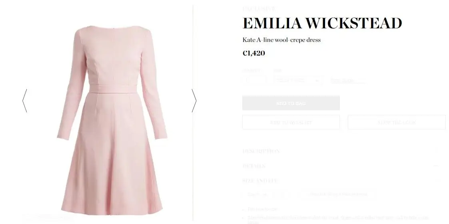The height and width of the screenshot is (224, 449).
Task: Click the Add to Wishlist button
Action: 291,123
